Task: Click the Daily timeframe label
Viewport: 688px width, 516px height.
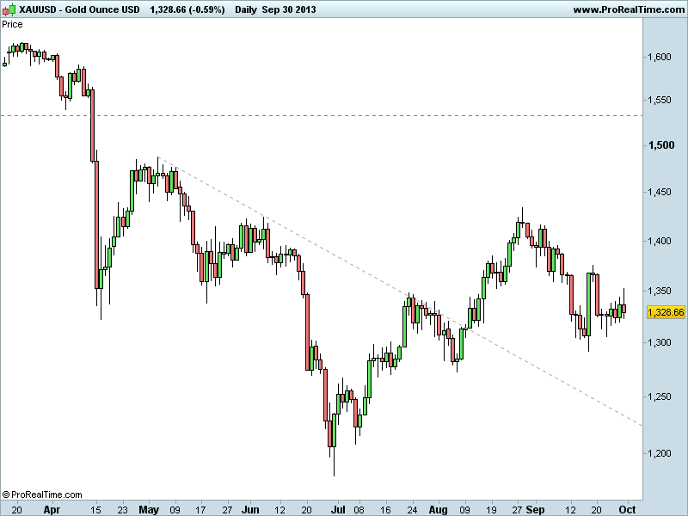Action: pyautogui.click(x=246, y=9)
